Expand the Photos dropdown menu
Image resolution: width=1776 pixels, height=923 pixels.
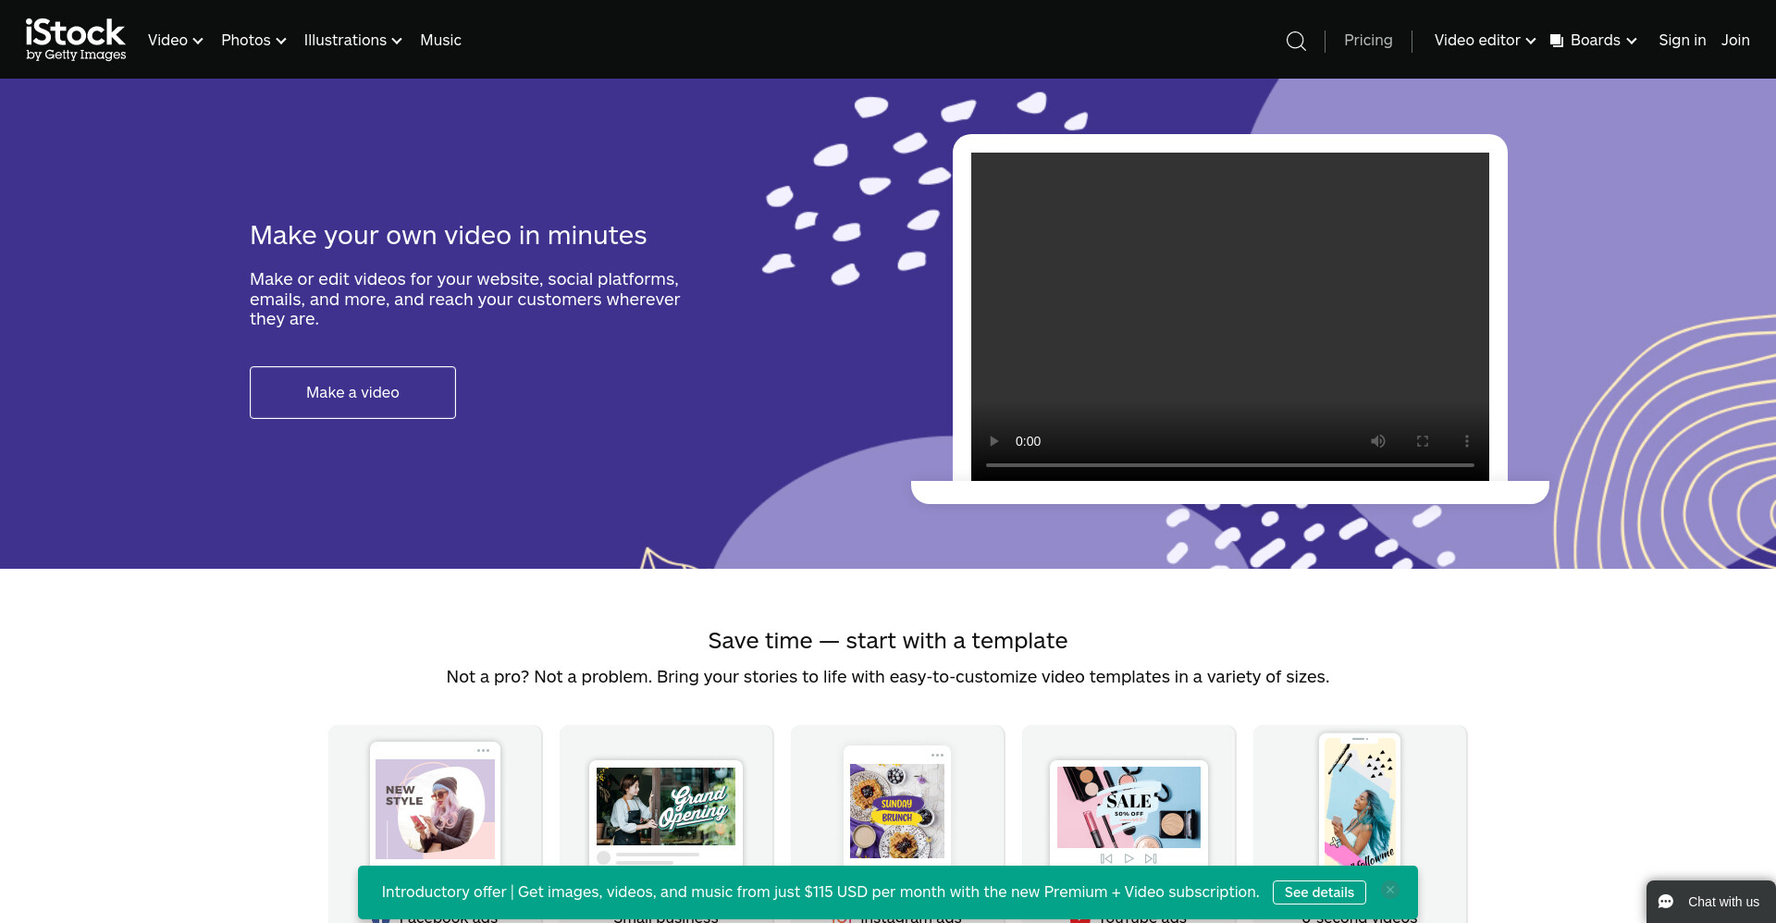point(253,41)
